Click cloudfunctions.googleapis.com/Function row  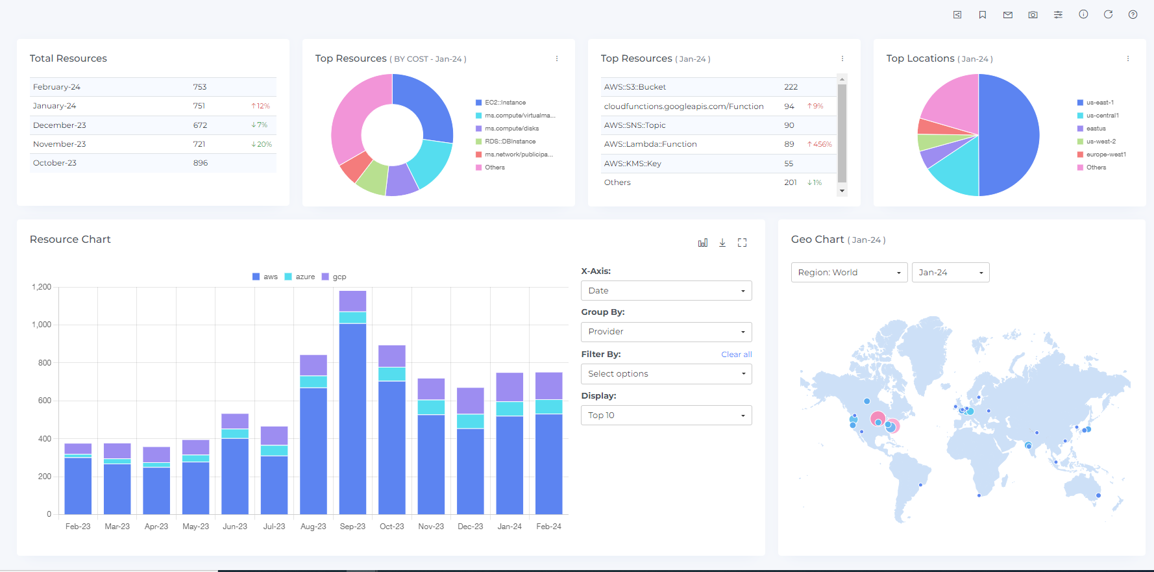[718, 106]
